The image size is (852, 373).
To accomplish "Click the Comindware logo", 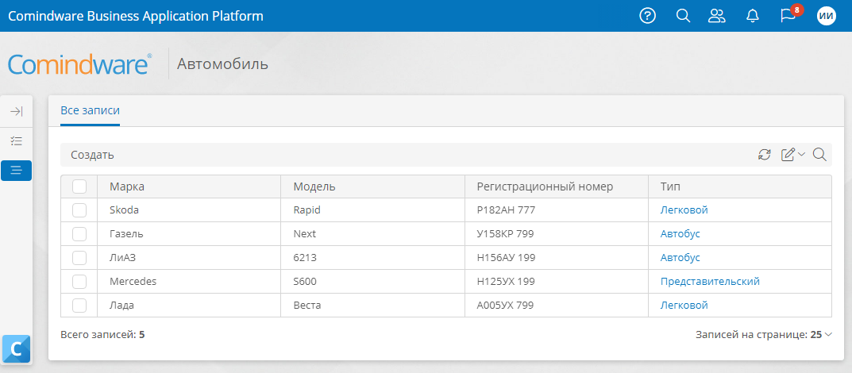I will pyautogui.click(x=80, y=64).
